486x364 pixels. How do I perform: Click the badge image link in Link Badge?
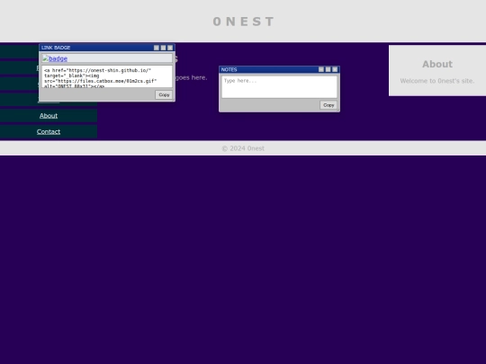(x=55, y=58)
